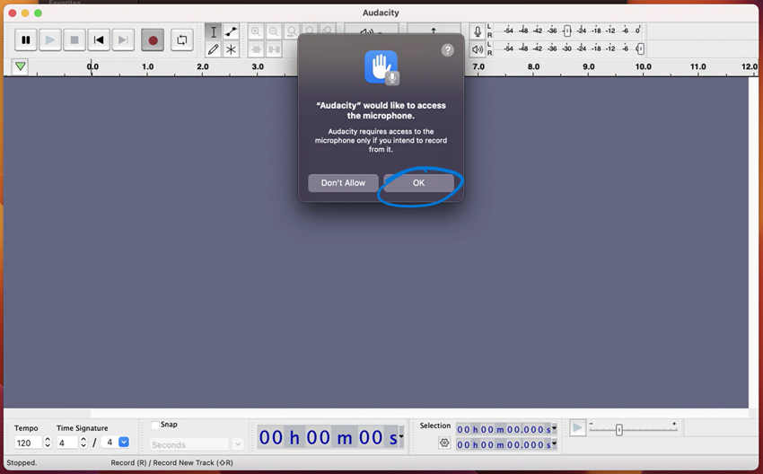This screenshot has height=474, width=763.
Task: Enable the Snap checkbox
Action: click(154, 425)
